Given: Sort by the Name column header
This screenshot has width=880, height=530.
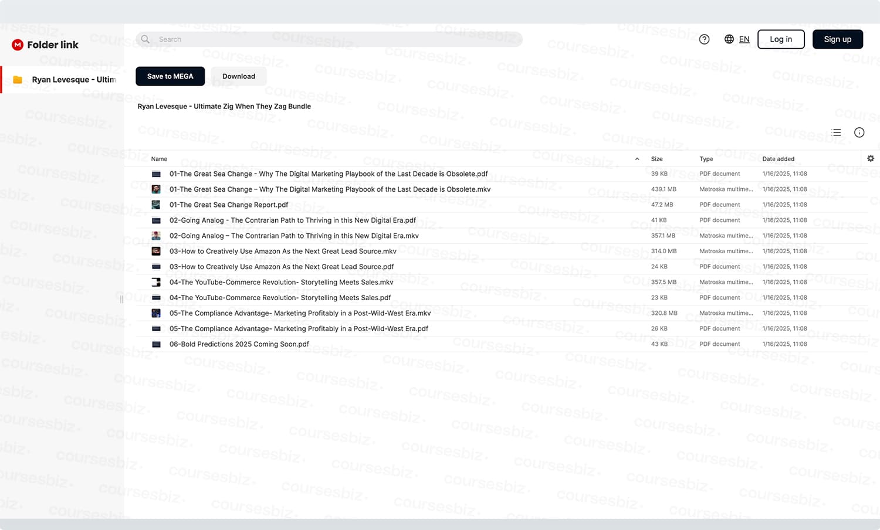Looking at the screenshot, I should click(x=159, y=159).
